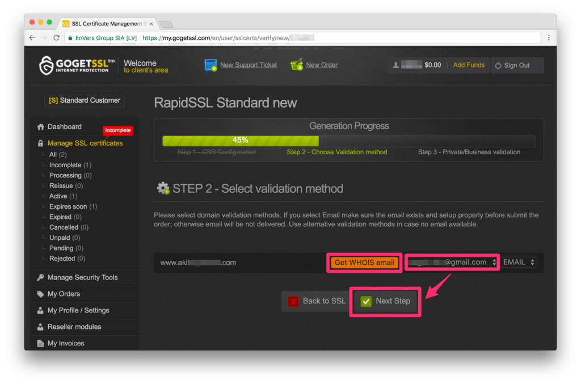This screenshot has height=385, width=581.
Task: Select the SSL Certificate Management browser tab
Action: click(107, 24)
